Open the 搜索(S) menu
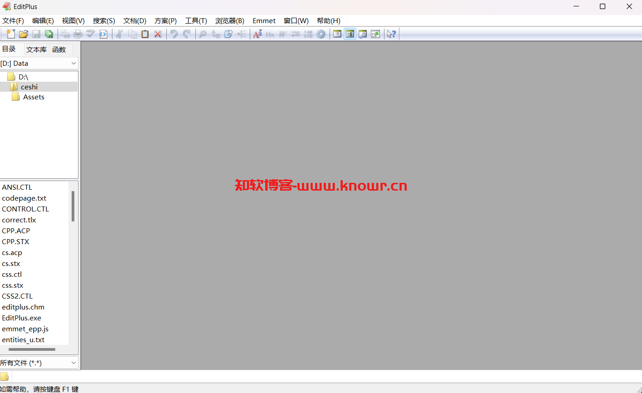This screenshot has height=393, width=642. 104,21
